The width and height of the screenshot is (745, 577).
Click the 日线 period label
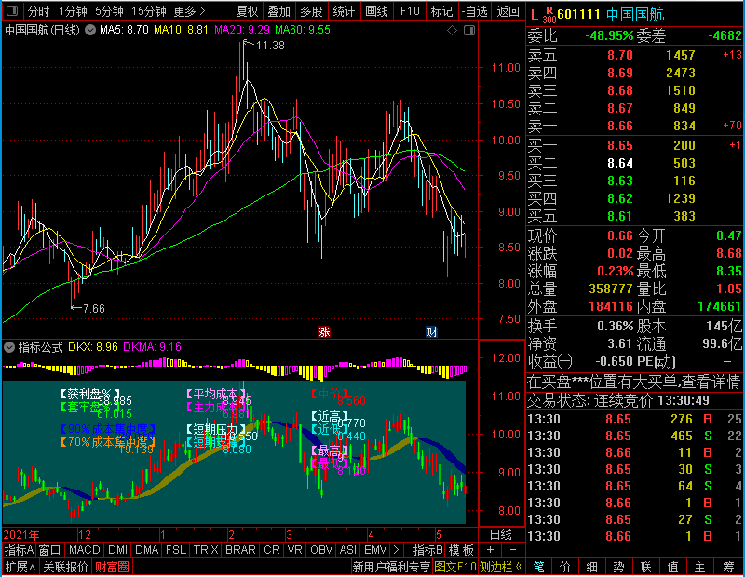(501, 535)
